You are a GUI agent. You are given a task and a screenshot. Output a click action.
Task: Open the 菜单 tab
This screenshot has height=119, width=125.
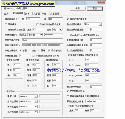27,14
